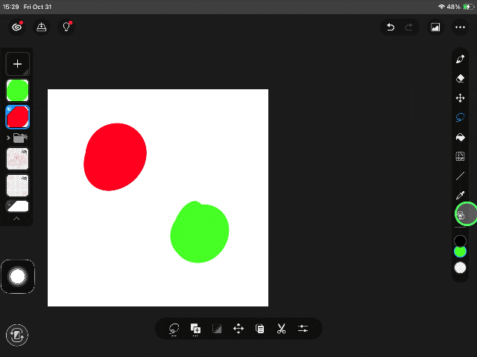Tap transform selection arrows in bottom bar
The height and width of the screenshot is (357, 477).
[238, 329]
